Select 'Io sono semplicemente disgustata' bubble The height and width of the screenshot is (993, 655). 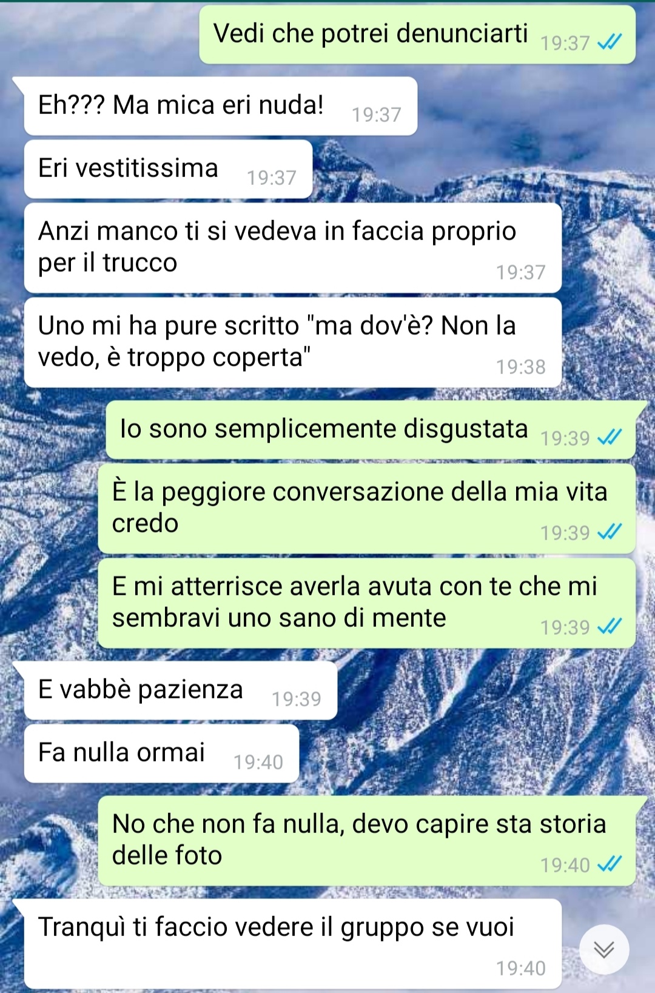[x=371, y=430]
